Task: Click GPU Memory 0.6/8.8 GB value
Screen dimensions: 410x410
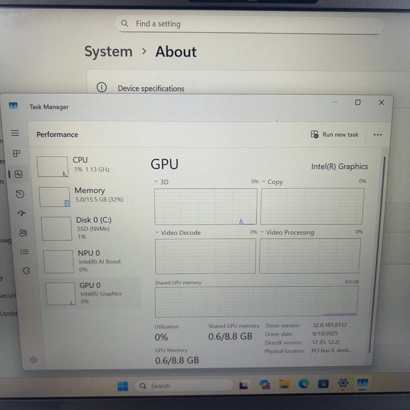Action: click(177, 360)
